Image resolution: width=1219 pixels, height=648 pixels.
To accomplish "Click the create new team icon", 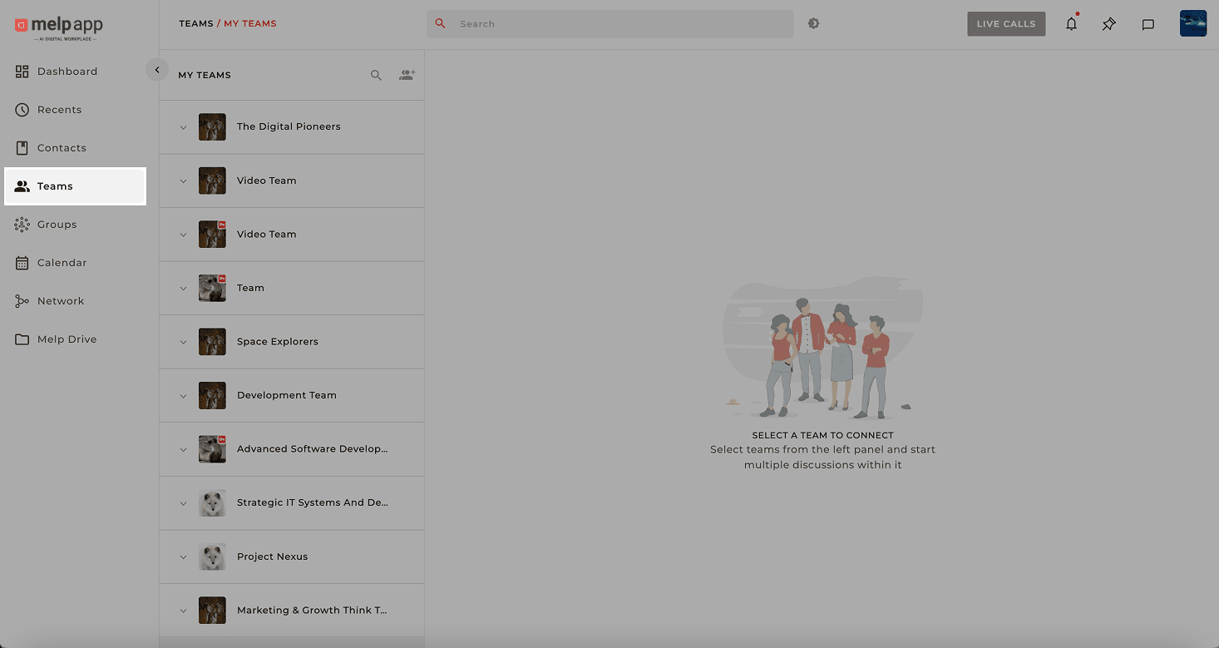I will pos(407,75).
